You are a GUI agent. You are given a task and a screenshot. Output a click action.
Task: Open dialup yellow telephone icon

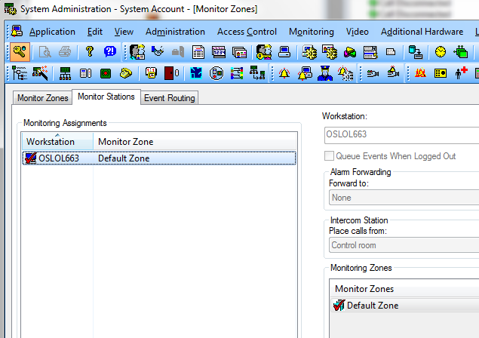[x=126, y=73]
